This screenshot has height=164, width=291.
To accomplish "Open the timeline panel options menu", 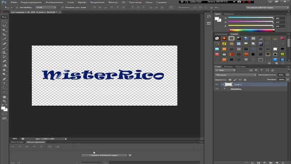I will click(201, 142).
